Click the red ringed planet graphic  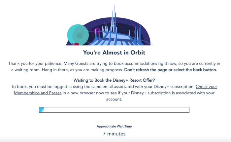coord(76,44)
